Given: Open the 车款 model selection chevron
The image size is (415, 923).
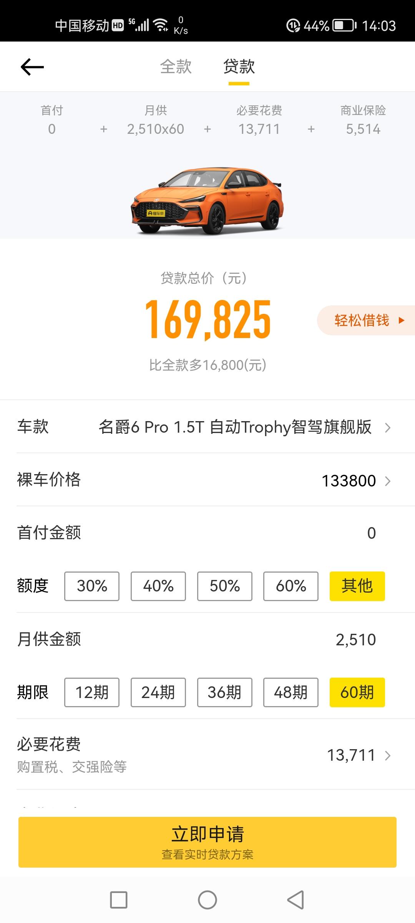Looking at the screenshot, I should (x=388, y=428).
